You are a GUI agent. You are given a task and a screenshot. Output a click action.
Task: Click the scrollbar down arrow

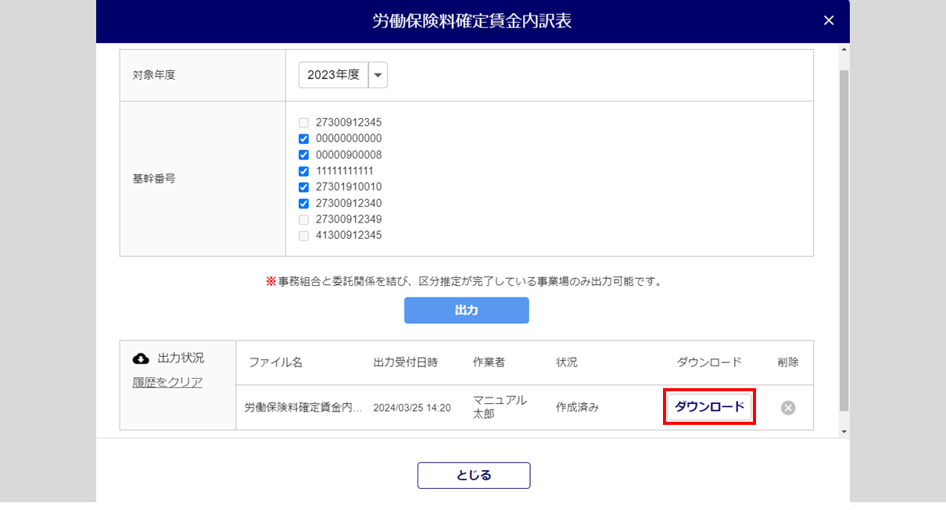(844, 431)
